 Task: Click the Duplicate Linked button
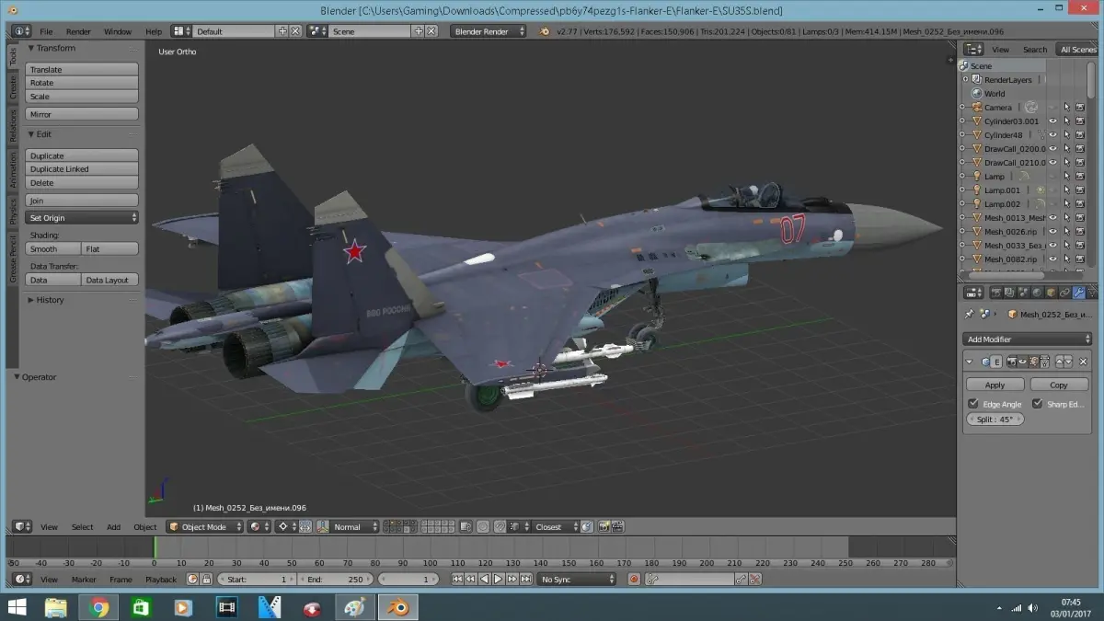[x=82, y=169]
